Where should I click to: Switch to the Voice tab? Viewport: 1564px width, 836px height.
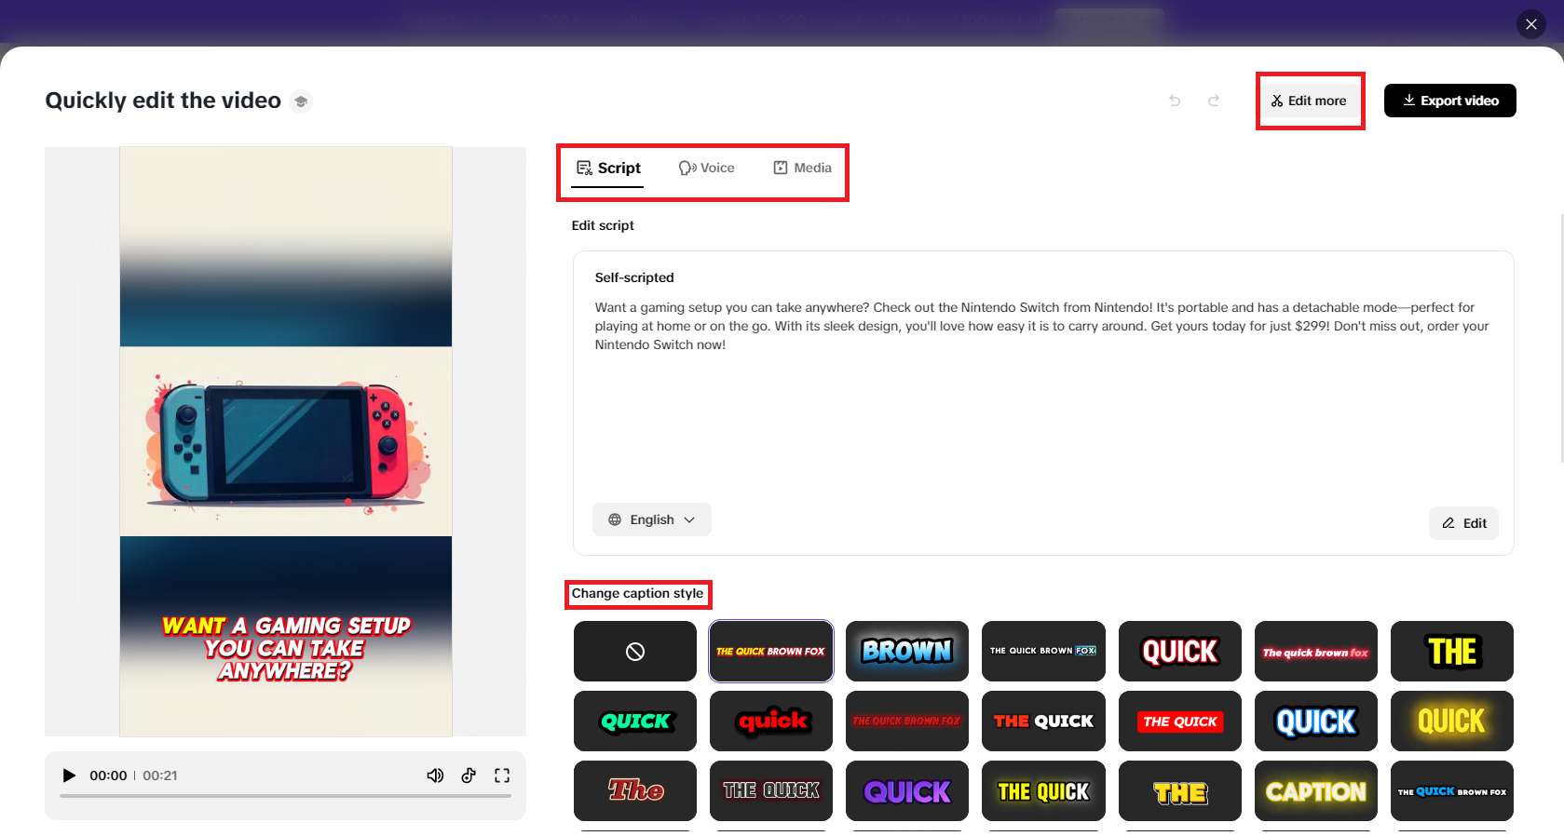[x=707, y=168]
